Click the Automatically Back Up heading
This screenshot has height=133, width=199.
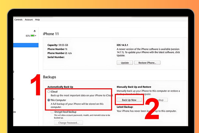point(60,87)
